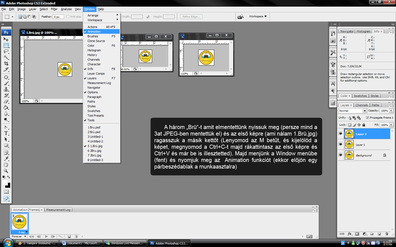This screenshot has height=247, width=396.
Task: Hide Layer 2 using its eye icon
Action: tap(340, 134)
